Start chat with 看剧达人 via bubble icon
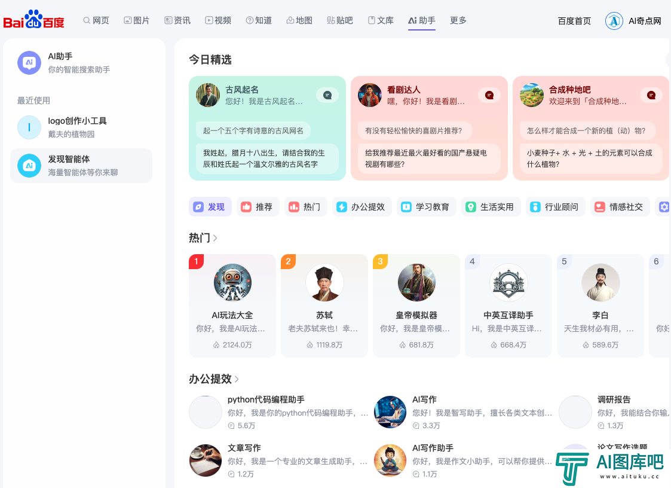671x488 pixels. (x=489, y=95)
